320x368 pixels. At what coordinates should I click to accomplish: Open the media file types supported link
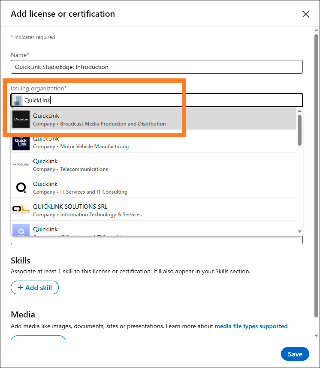(x=251, y=326)
